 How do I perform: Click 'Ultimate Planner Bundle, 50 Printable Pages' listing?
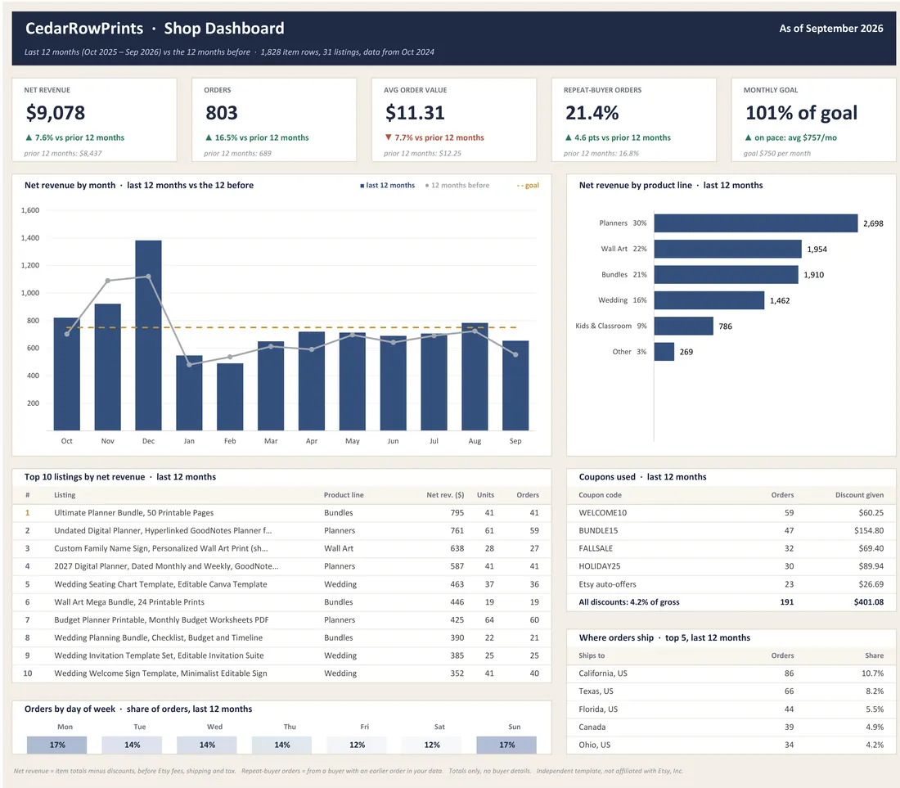tap(133, 513)
